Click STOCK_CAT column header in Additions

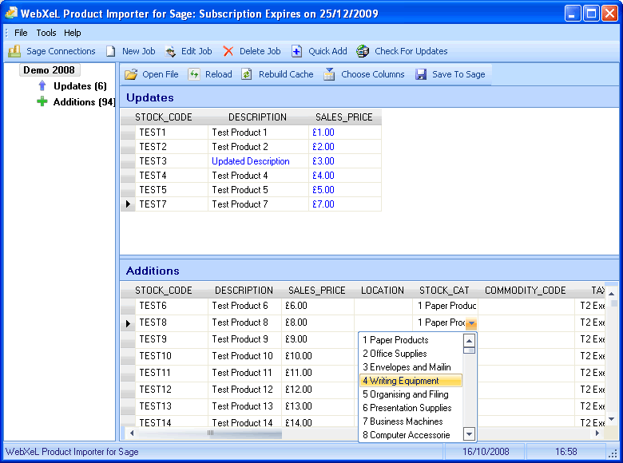(444, 291)
